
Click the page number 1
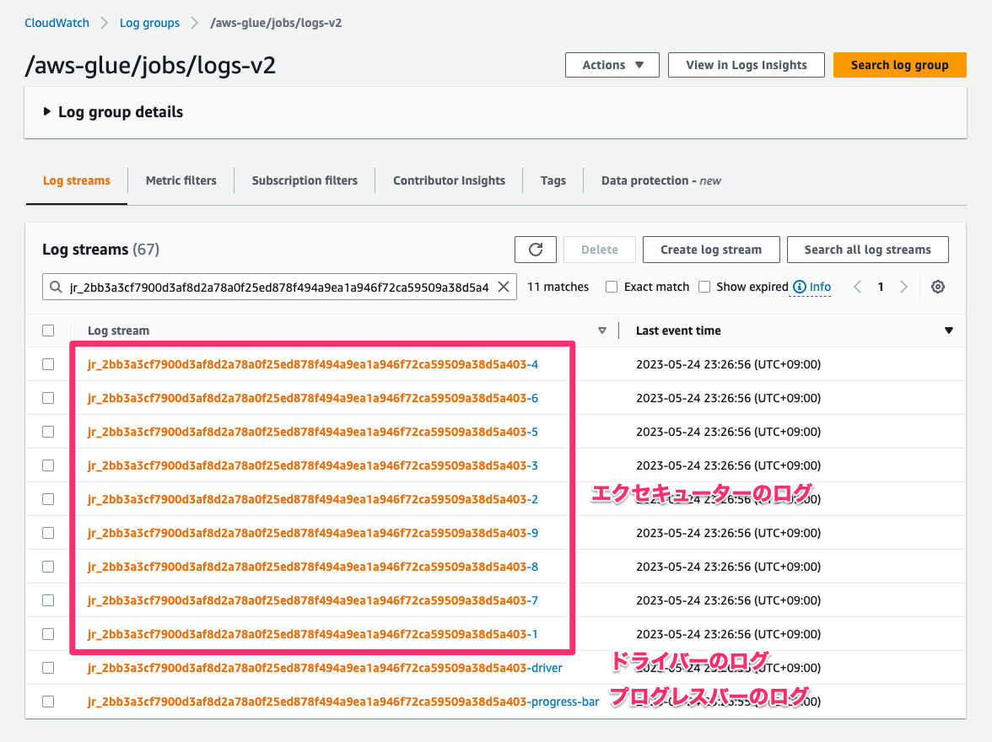coord(880,287)
